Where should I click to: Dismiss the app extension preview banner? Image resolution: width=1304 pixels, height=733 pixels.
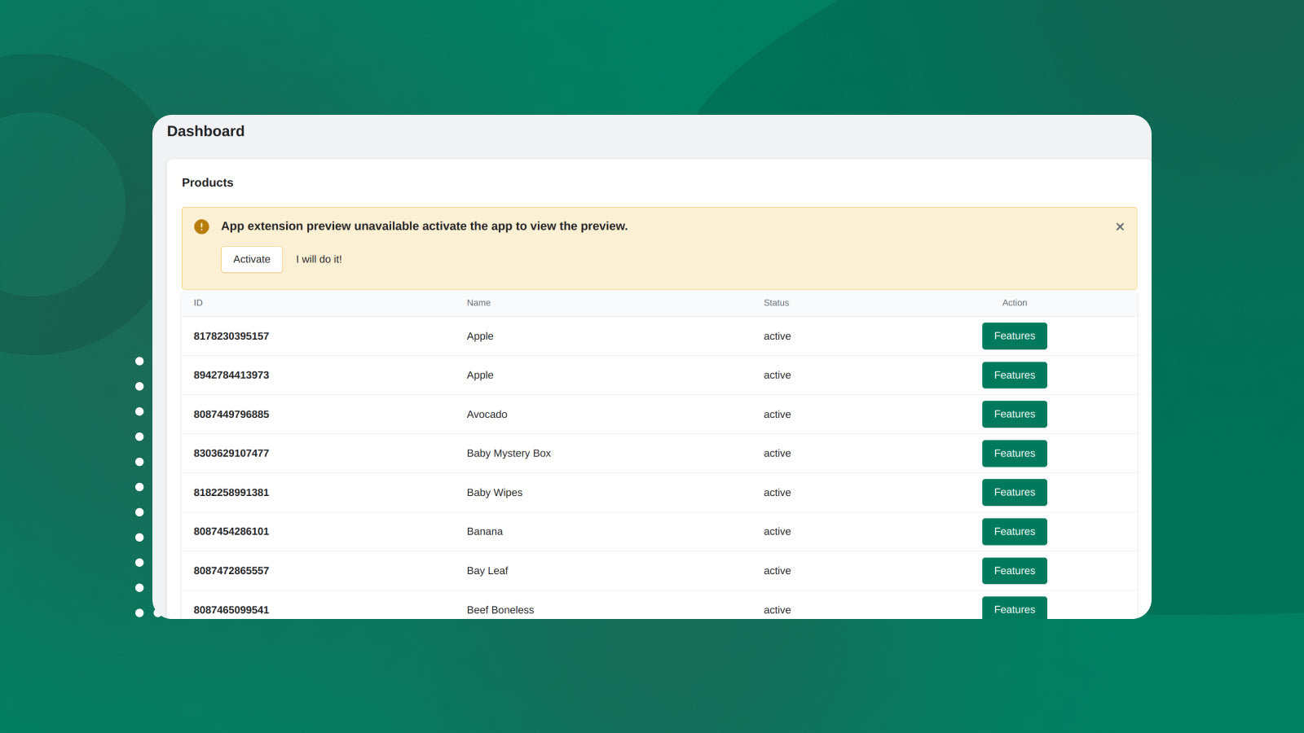pyautogui.click(x=1120, y=226)
